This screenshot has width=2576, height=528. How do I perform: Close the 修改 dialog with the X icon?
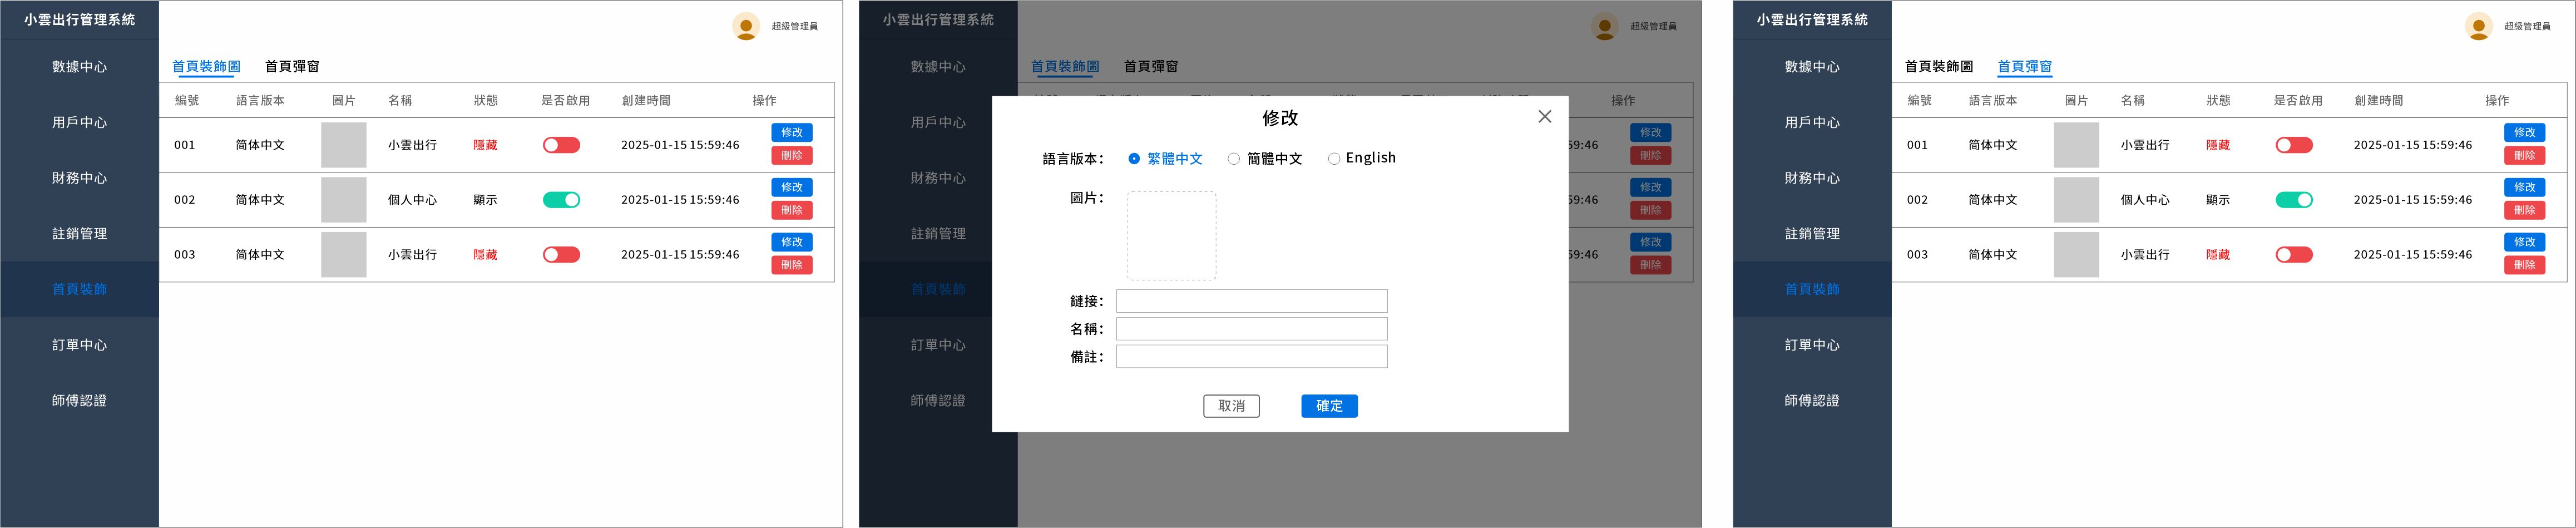tap(1544, 117)
